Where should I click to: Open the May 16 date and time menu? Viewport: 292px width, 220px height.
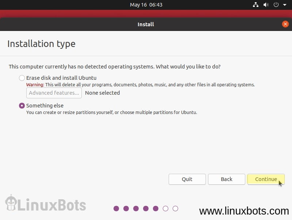(x=146, y=5)
